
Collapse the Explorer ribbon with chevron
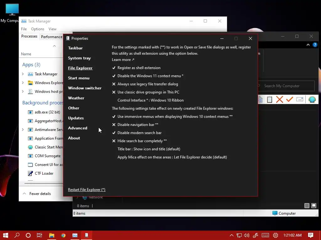tap(308, 45)
